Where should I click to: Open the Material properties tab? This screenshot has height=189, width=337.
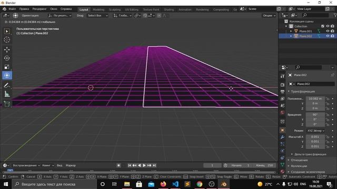coord(282,172)
